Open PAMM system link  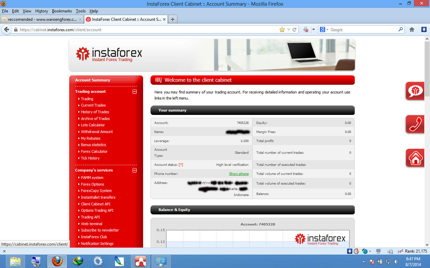[x=92, y=178]
